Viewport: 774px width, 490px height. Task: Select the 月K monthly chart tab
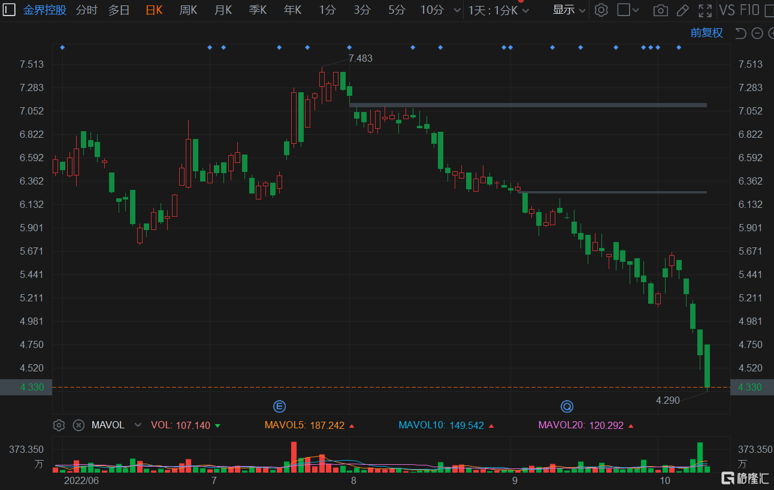click(x=223, y=10)
